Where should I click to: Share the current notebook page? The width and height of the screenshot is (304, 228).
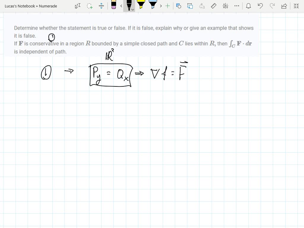point(284,6)
